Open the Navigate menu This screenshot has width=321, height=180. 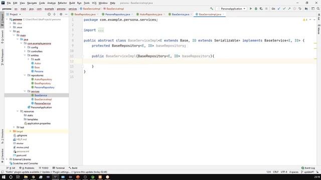click(x=32, y=3)
